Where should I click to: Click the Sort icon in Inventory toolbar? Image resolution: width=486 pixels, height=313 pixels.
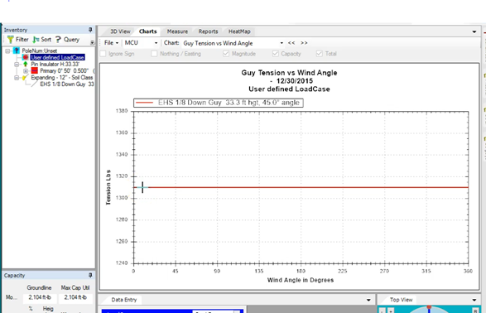click(36, 40)
